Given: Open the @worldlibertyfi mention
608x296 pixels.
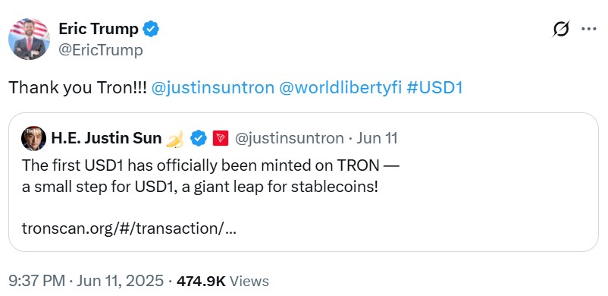Looking at the screenshot, I should click(x=340, y=88).
